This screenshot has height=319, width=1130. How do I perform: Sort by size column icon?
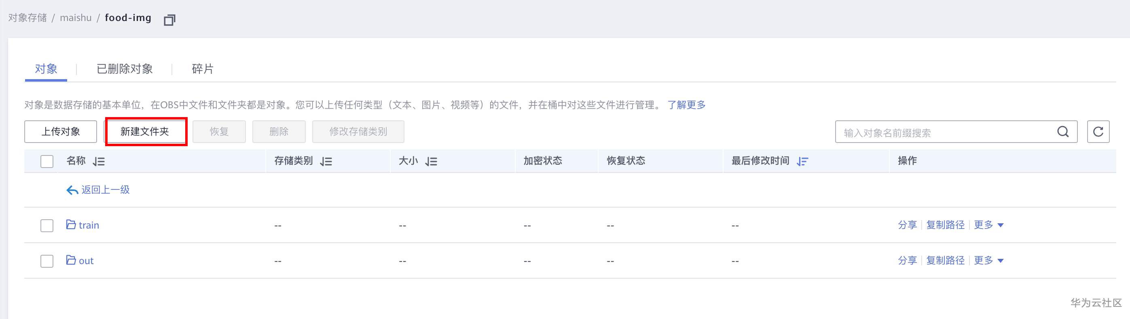431,162
